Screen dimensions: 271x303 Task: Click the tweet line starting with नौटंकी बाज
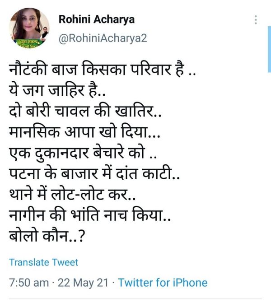click(x=103, y=69)
